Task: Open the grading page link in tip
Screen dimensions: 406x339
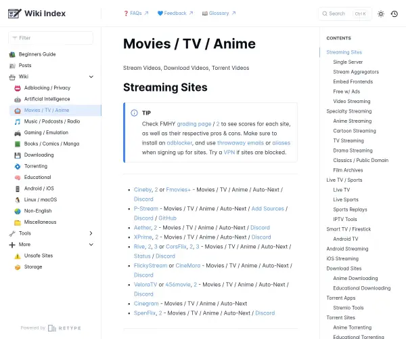Action: (x=194, y=124)
